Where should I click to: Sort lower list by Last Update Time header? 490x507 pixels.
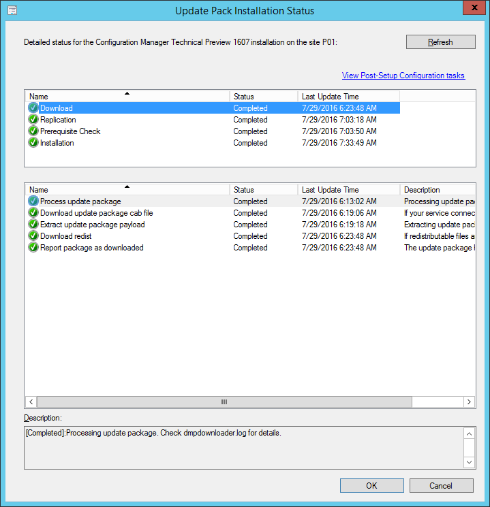[348, 189]
